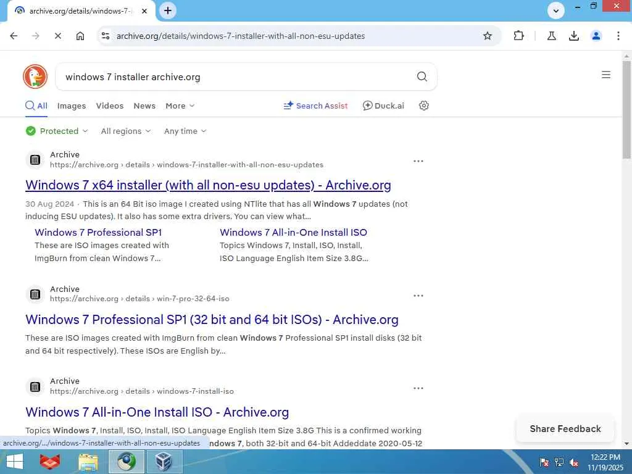Screen dimensions: 632x474
Task: Open the taskbar clock showing 12:22 PM
Action: coord(605,462)
